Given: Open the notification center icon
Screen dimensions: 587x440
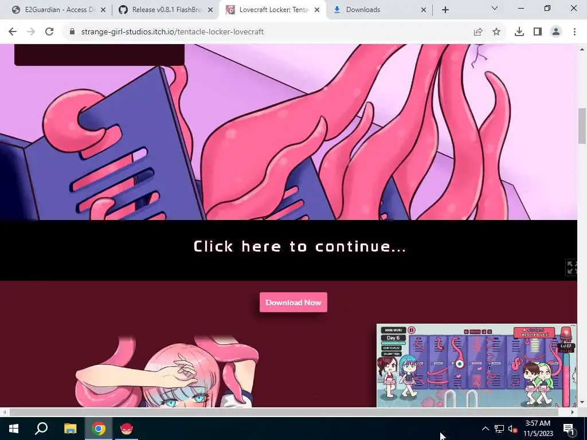Looking at the screenshot, I should point(569,429).
